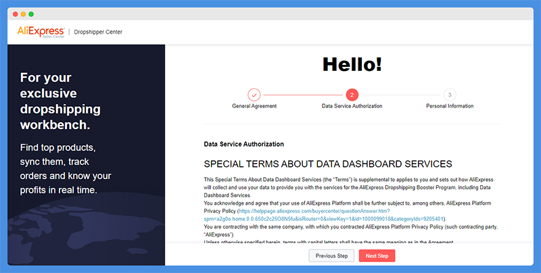Open the AliExpress Privacy Policy helppage link

(323, 215)
